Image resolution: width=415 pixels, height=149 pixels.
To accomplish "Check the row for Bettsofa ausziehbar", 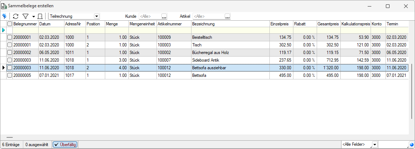I will coord(9,68).
